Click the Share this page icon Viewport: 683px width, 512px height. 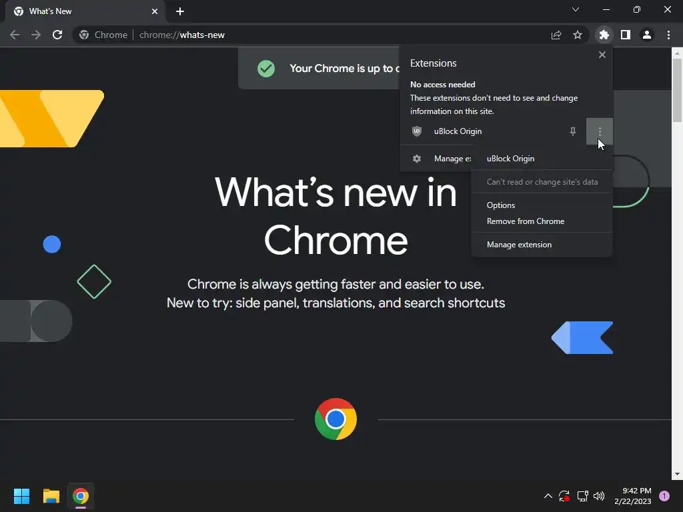[x=556, y=35]
